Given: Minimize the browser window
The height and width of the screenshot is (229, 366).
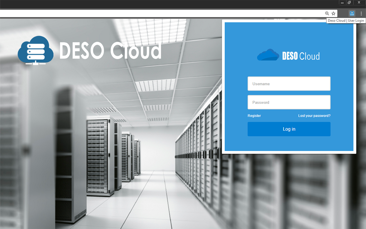Looking at the screenshot, I should point(342,3).
